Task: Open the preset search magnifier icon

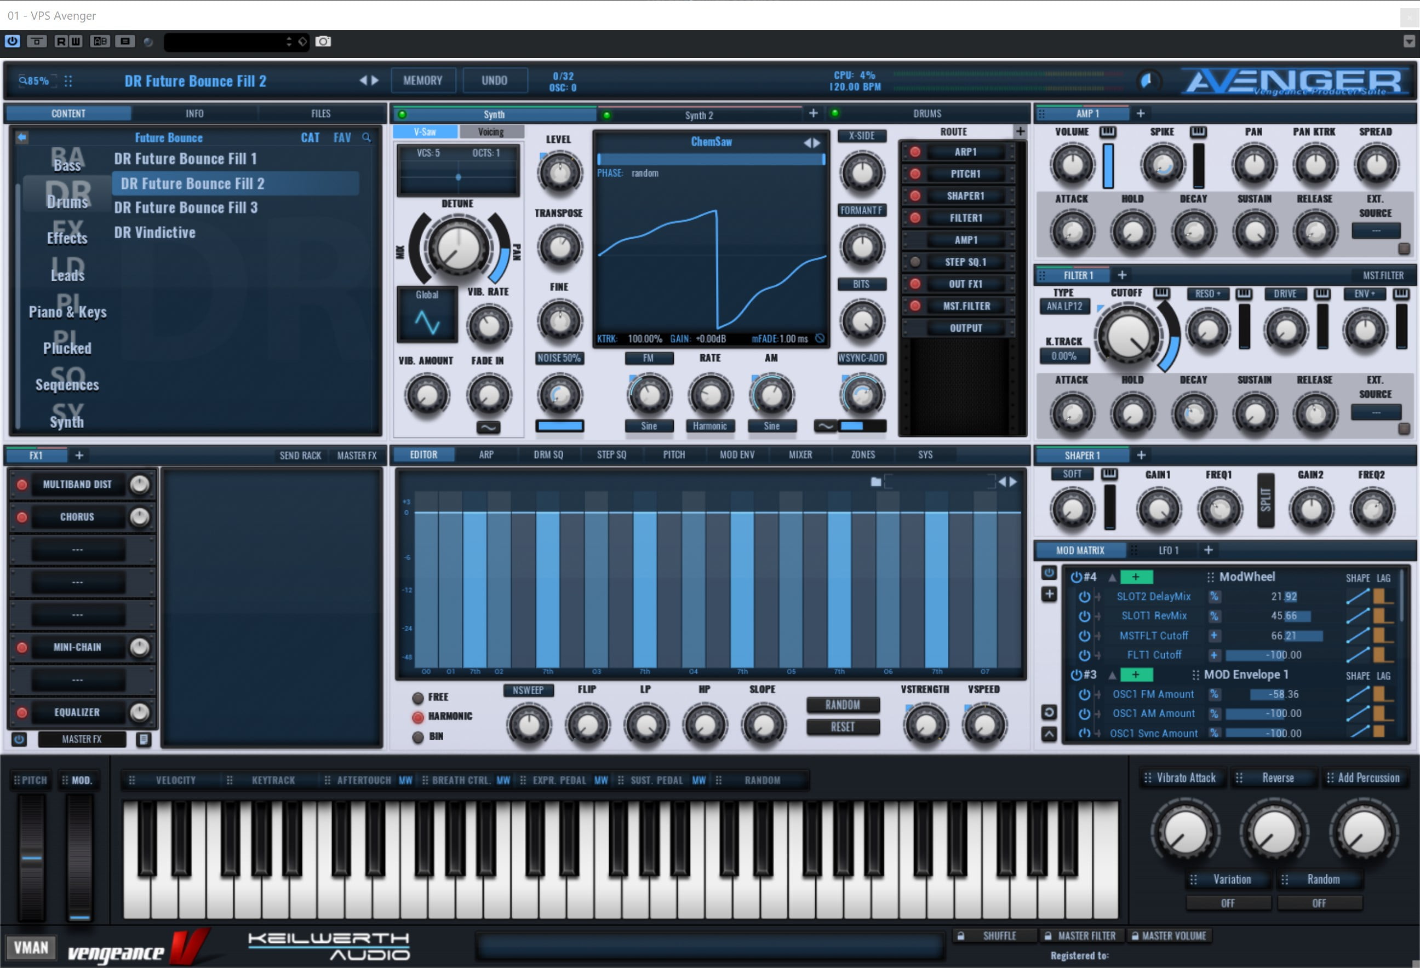Action: 367,137
